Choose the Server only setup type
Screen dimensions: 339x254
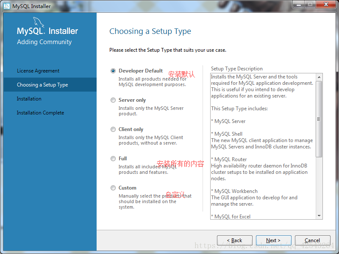113,100
